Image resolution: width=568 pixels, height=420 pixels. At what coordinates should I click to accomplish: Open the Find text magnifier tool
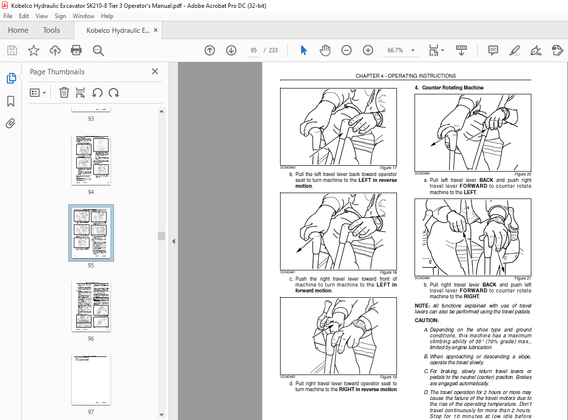click(x=98, y=50)
